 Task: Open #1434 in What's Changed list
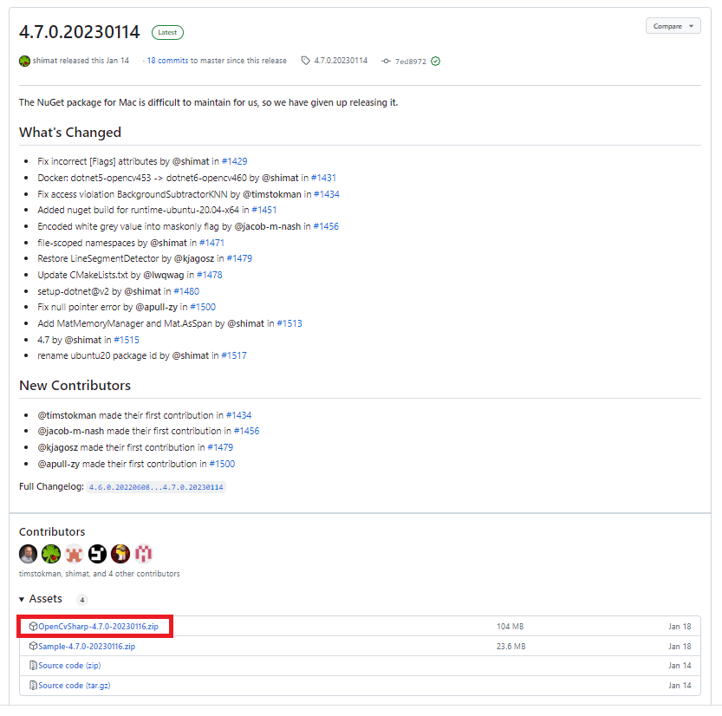(327, 194)
